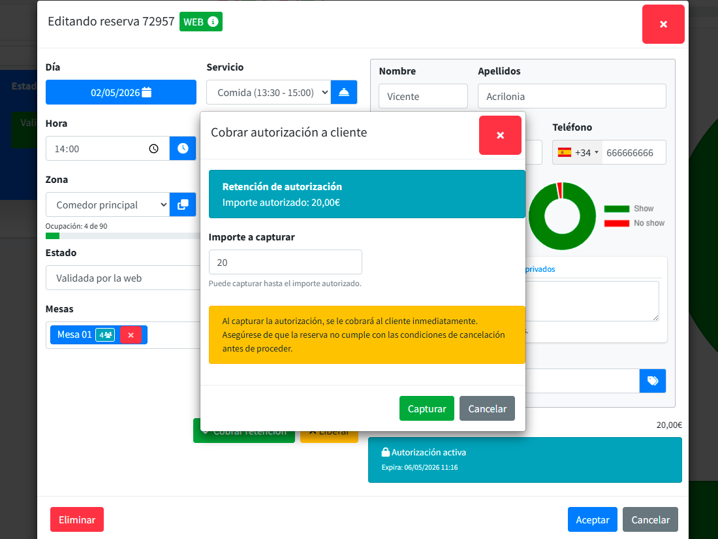Click the Expira: 06/05/2026 11:16 text
This screenshot has width=718, height=539.
click(x=420, y=468)
